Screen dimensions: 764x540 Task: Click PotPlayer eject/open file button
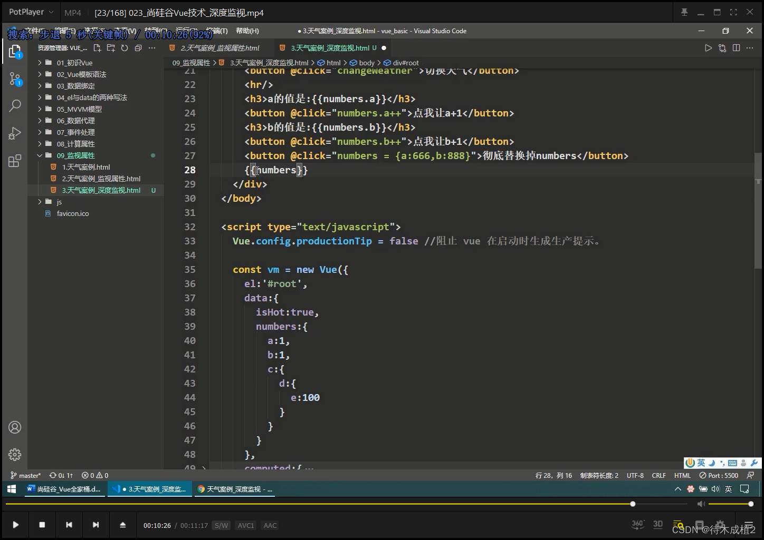point(122,525)
